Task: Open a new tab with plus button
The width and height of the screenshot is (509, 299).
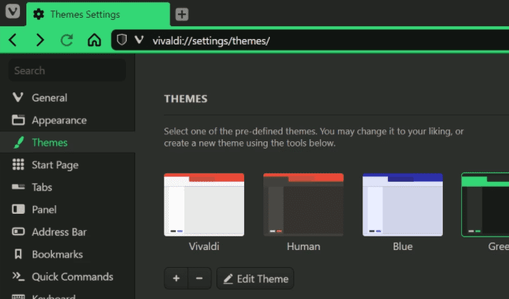Action: coord(182,14)
